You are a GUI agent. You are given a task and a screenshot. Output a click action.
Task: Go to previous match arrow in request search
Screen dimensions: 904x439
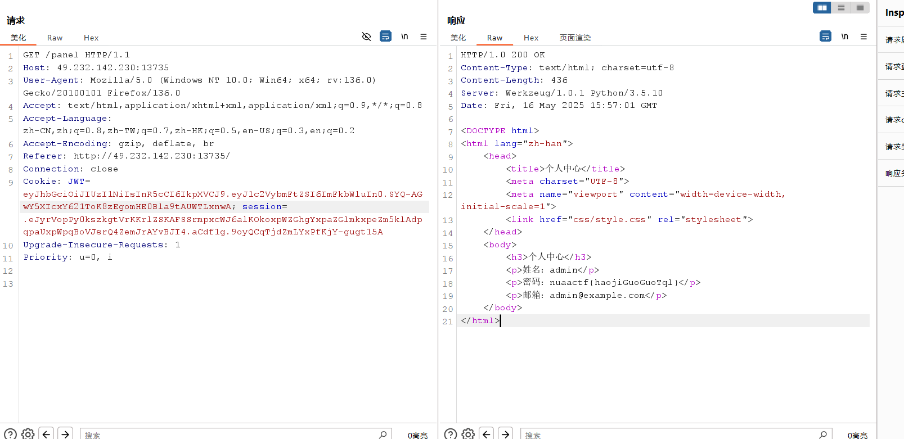47,434
